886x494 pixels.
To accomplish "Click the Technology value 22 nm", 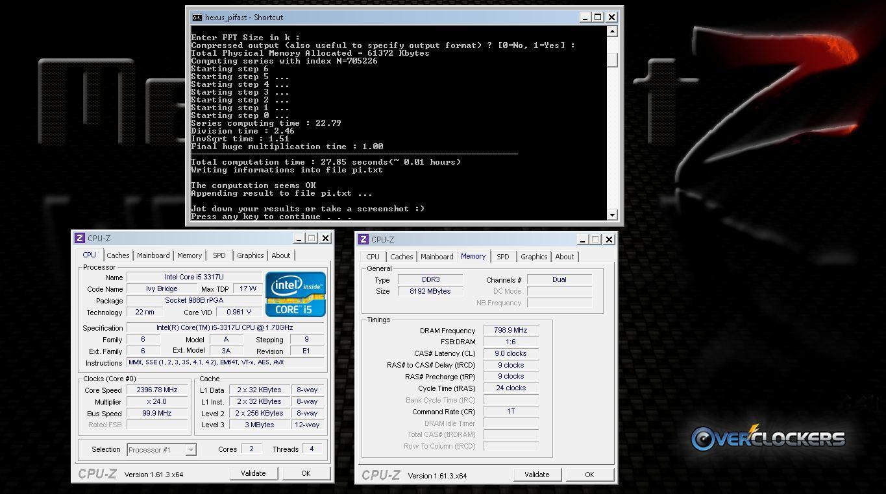I will pos(145,312).
